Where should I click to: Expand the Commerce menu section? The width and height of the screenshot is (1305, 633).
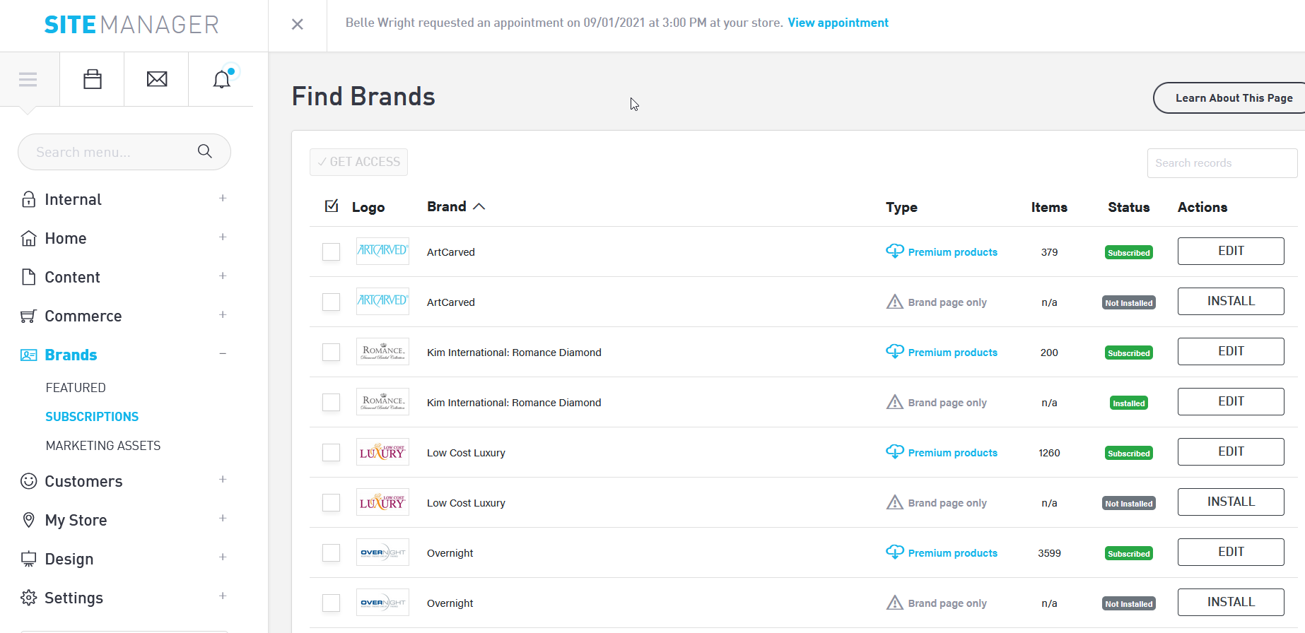[223, 315]
